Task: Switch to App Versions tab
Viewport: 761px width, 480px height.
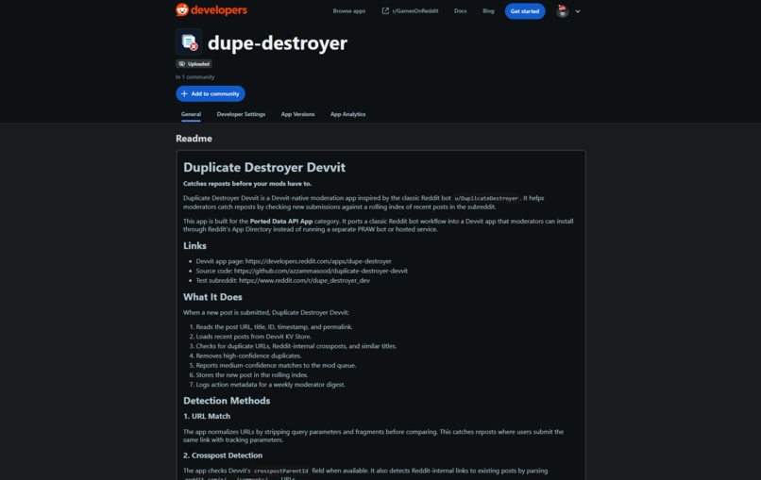Action: pos(297,114)
